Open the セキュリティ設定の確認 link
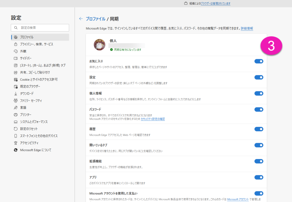Screen dimensions: 292x202 [153, 119]
